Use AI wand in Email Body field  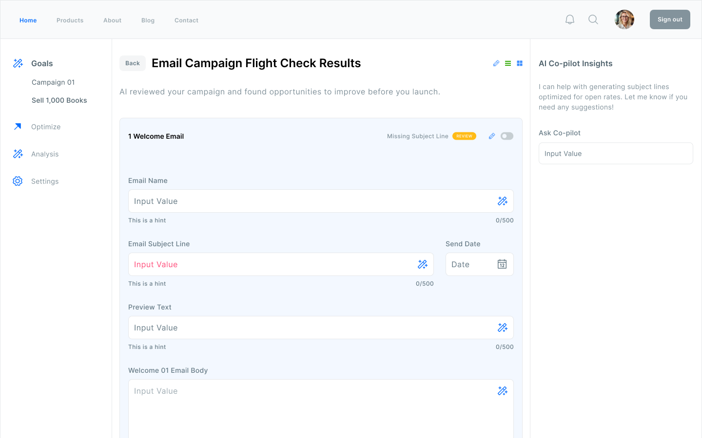point(503,391)
